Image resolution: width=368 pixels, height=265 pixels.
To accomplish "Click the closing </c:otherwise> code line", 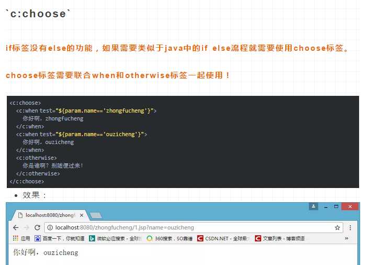I will (x=38, y=173).
